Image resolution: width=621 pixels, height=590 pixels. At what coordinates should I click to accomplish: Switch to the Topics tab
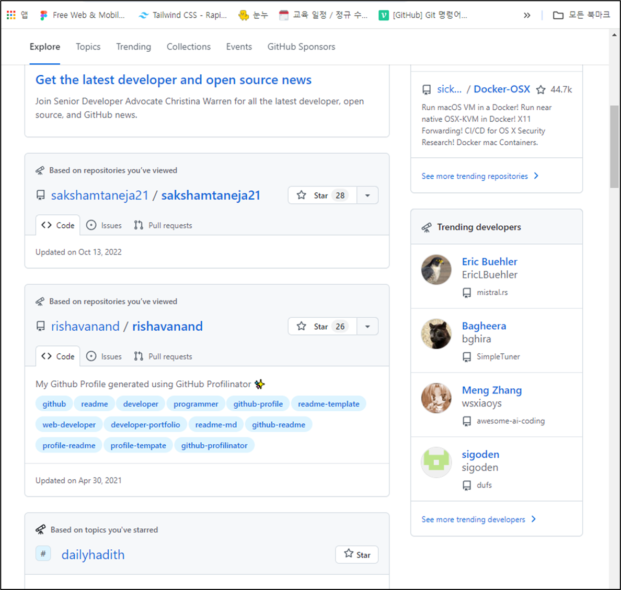click(88, 47)
